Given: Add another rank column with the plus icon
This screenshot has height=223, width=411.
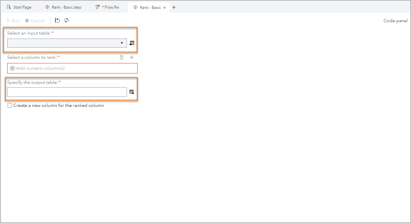Looking at the screenshot, I should point(132,57).
